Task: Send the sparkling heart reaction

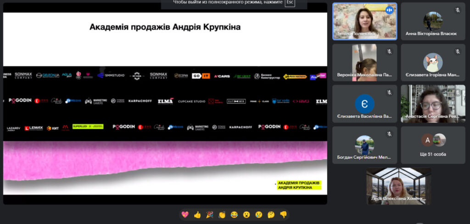Action: (x=185, y=214)
